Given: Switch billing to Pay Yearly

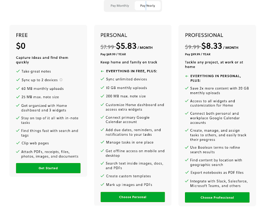Looking at the screenshot, I should tap(148, 6).
